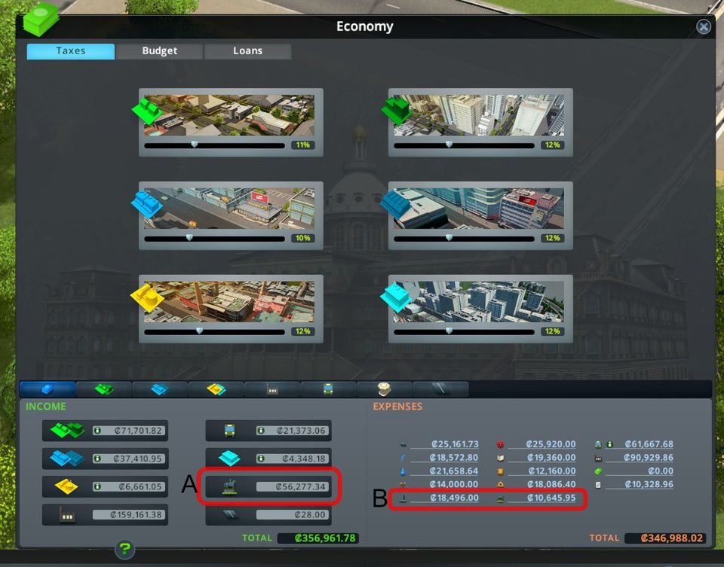Select the park statue icon beside ₡56,277.34
The image size is (724, 567).
tap(229, 486)
